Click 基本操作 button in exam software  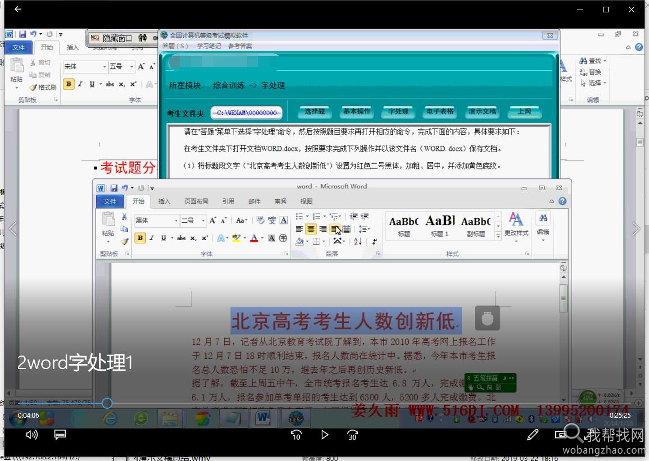357,112
